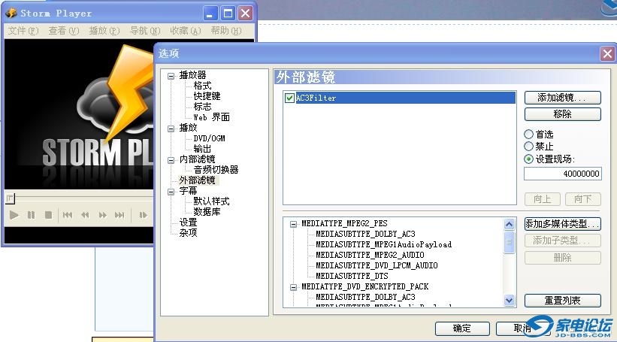Screen dimensions: 617x342
Task: Click the media type list scrollbar thumb
Action: [x=509, y=242]
